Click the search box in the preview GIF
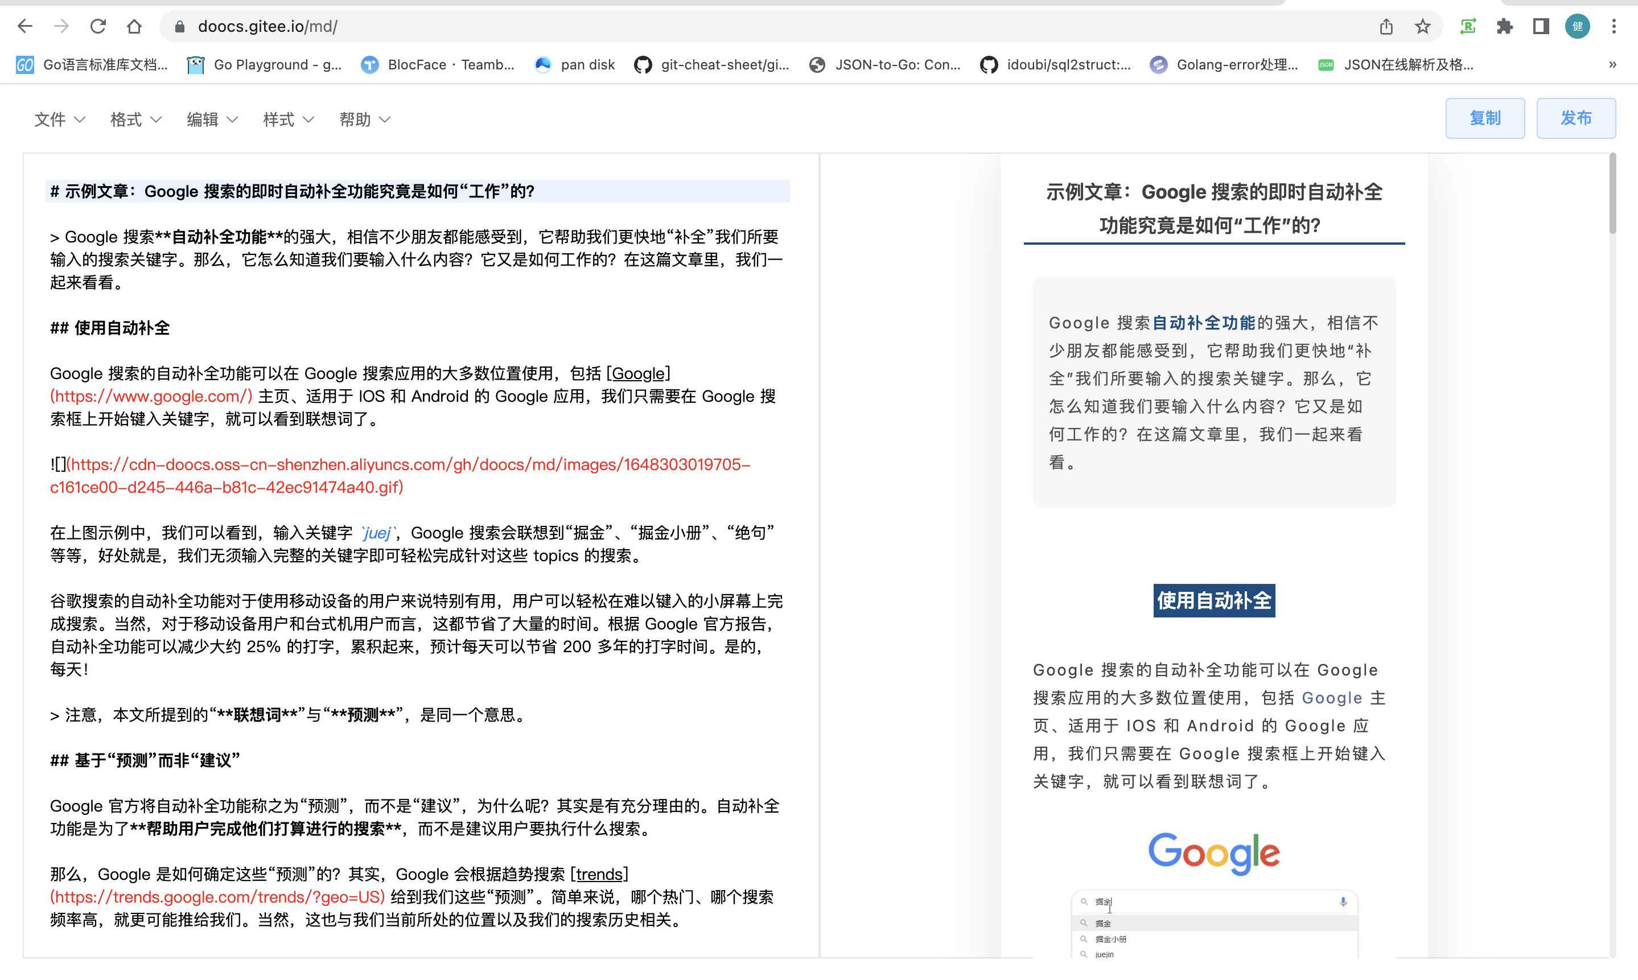The width and height of the screenshot is (1638, 980). click(x=1213, y=901)
